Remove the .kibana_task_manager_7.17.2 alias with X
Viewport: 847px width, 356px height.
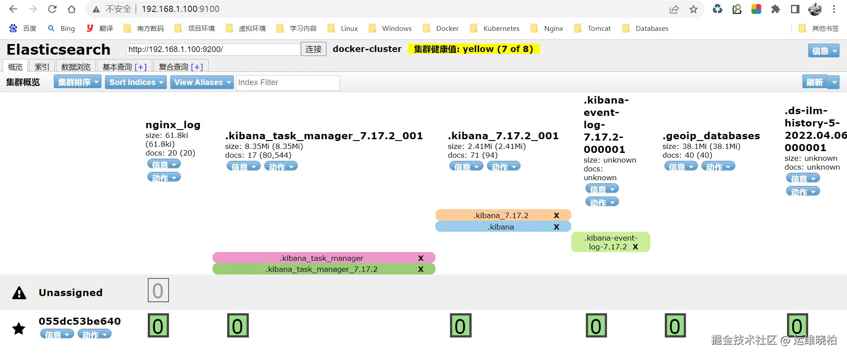click(421, 269)
